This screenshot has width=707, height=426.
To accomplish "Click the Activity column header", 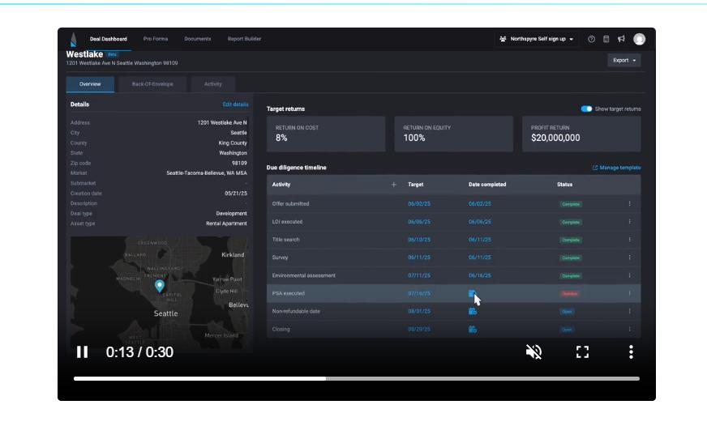I will (x=281, y=185).
